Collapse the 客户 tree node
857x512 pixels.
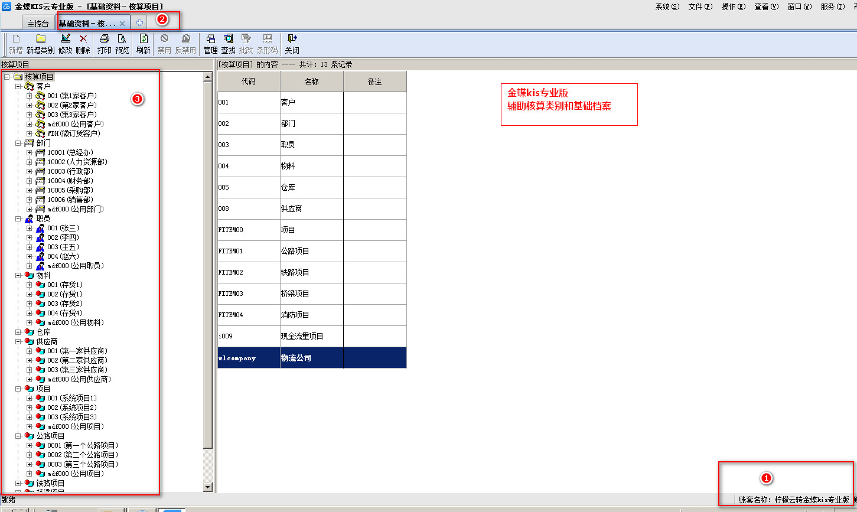point(18,86)
